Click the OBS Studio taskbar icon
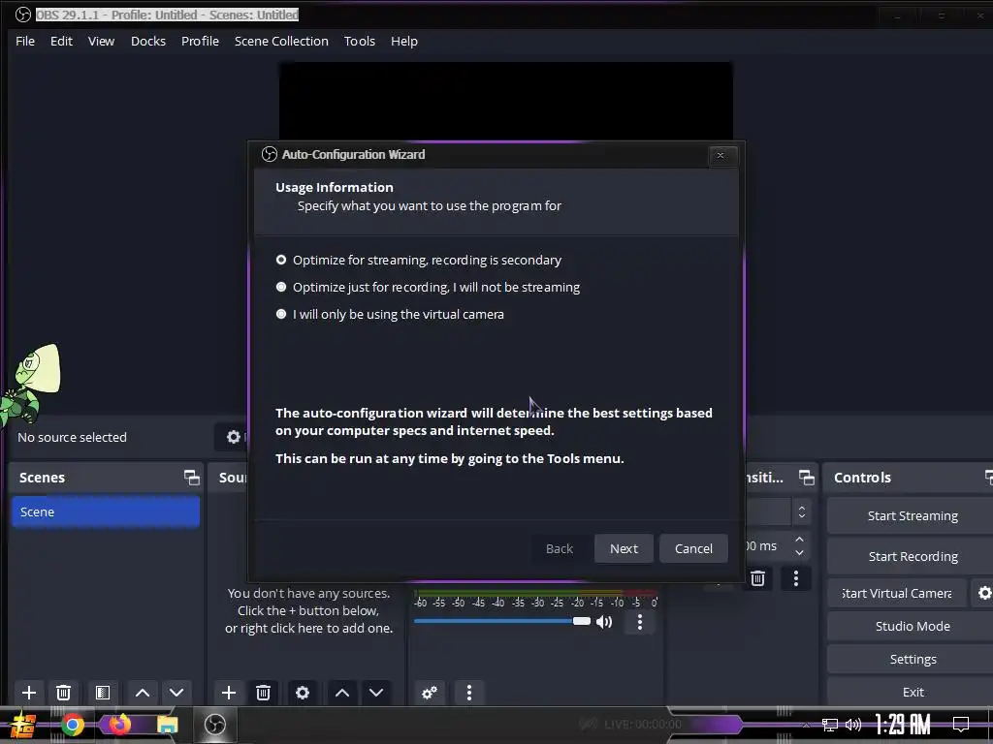This screenshot has width=993, height=744. point(215,725)
